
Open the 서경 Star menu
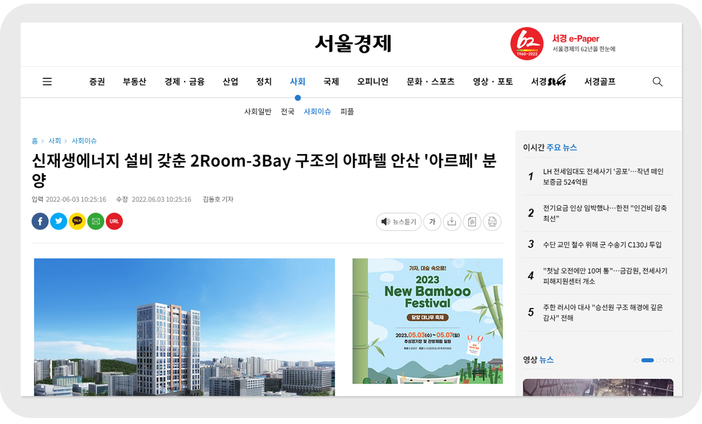pyautogui.click(x=549, y=82)
